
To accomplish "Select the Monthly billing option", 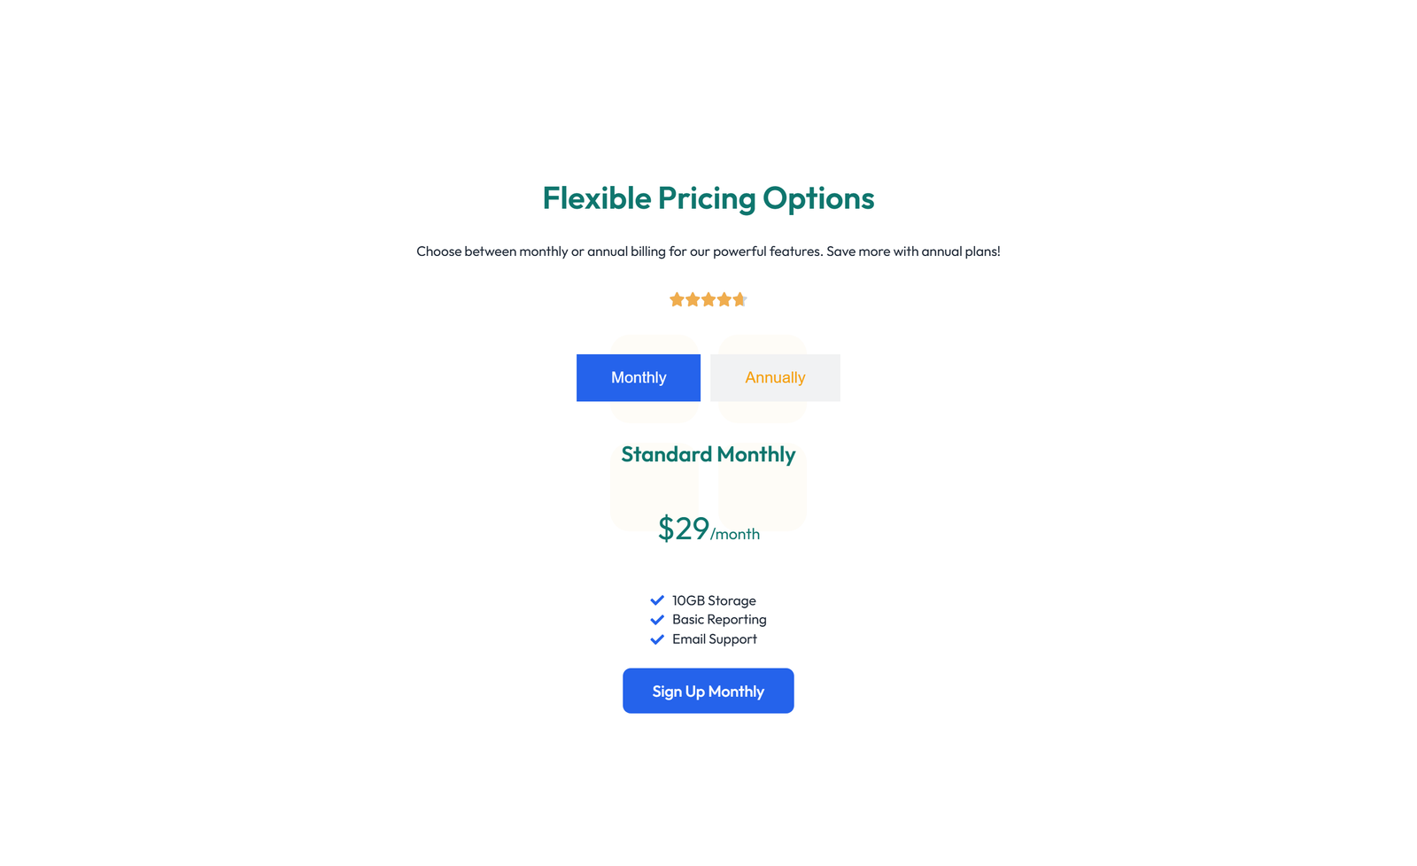I will point(639,377).
